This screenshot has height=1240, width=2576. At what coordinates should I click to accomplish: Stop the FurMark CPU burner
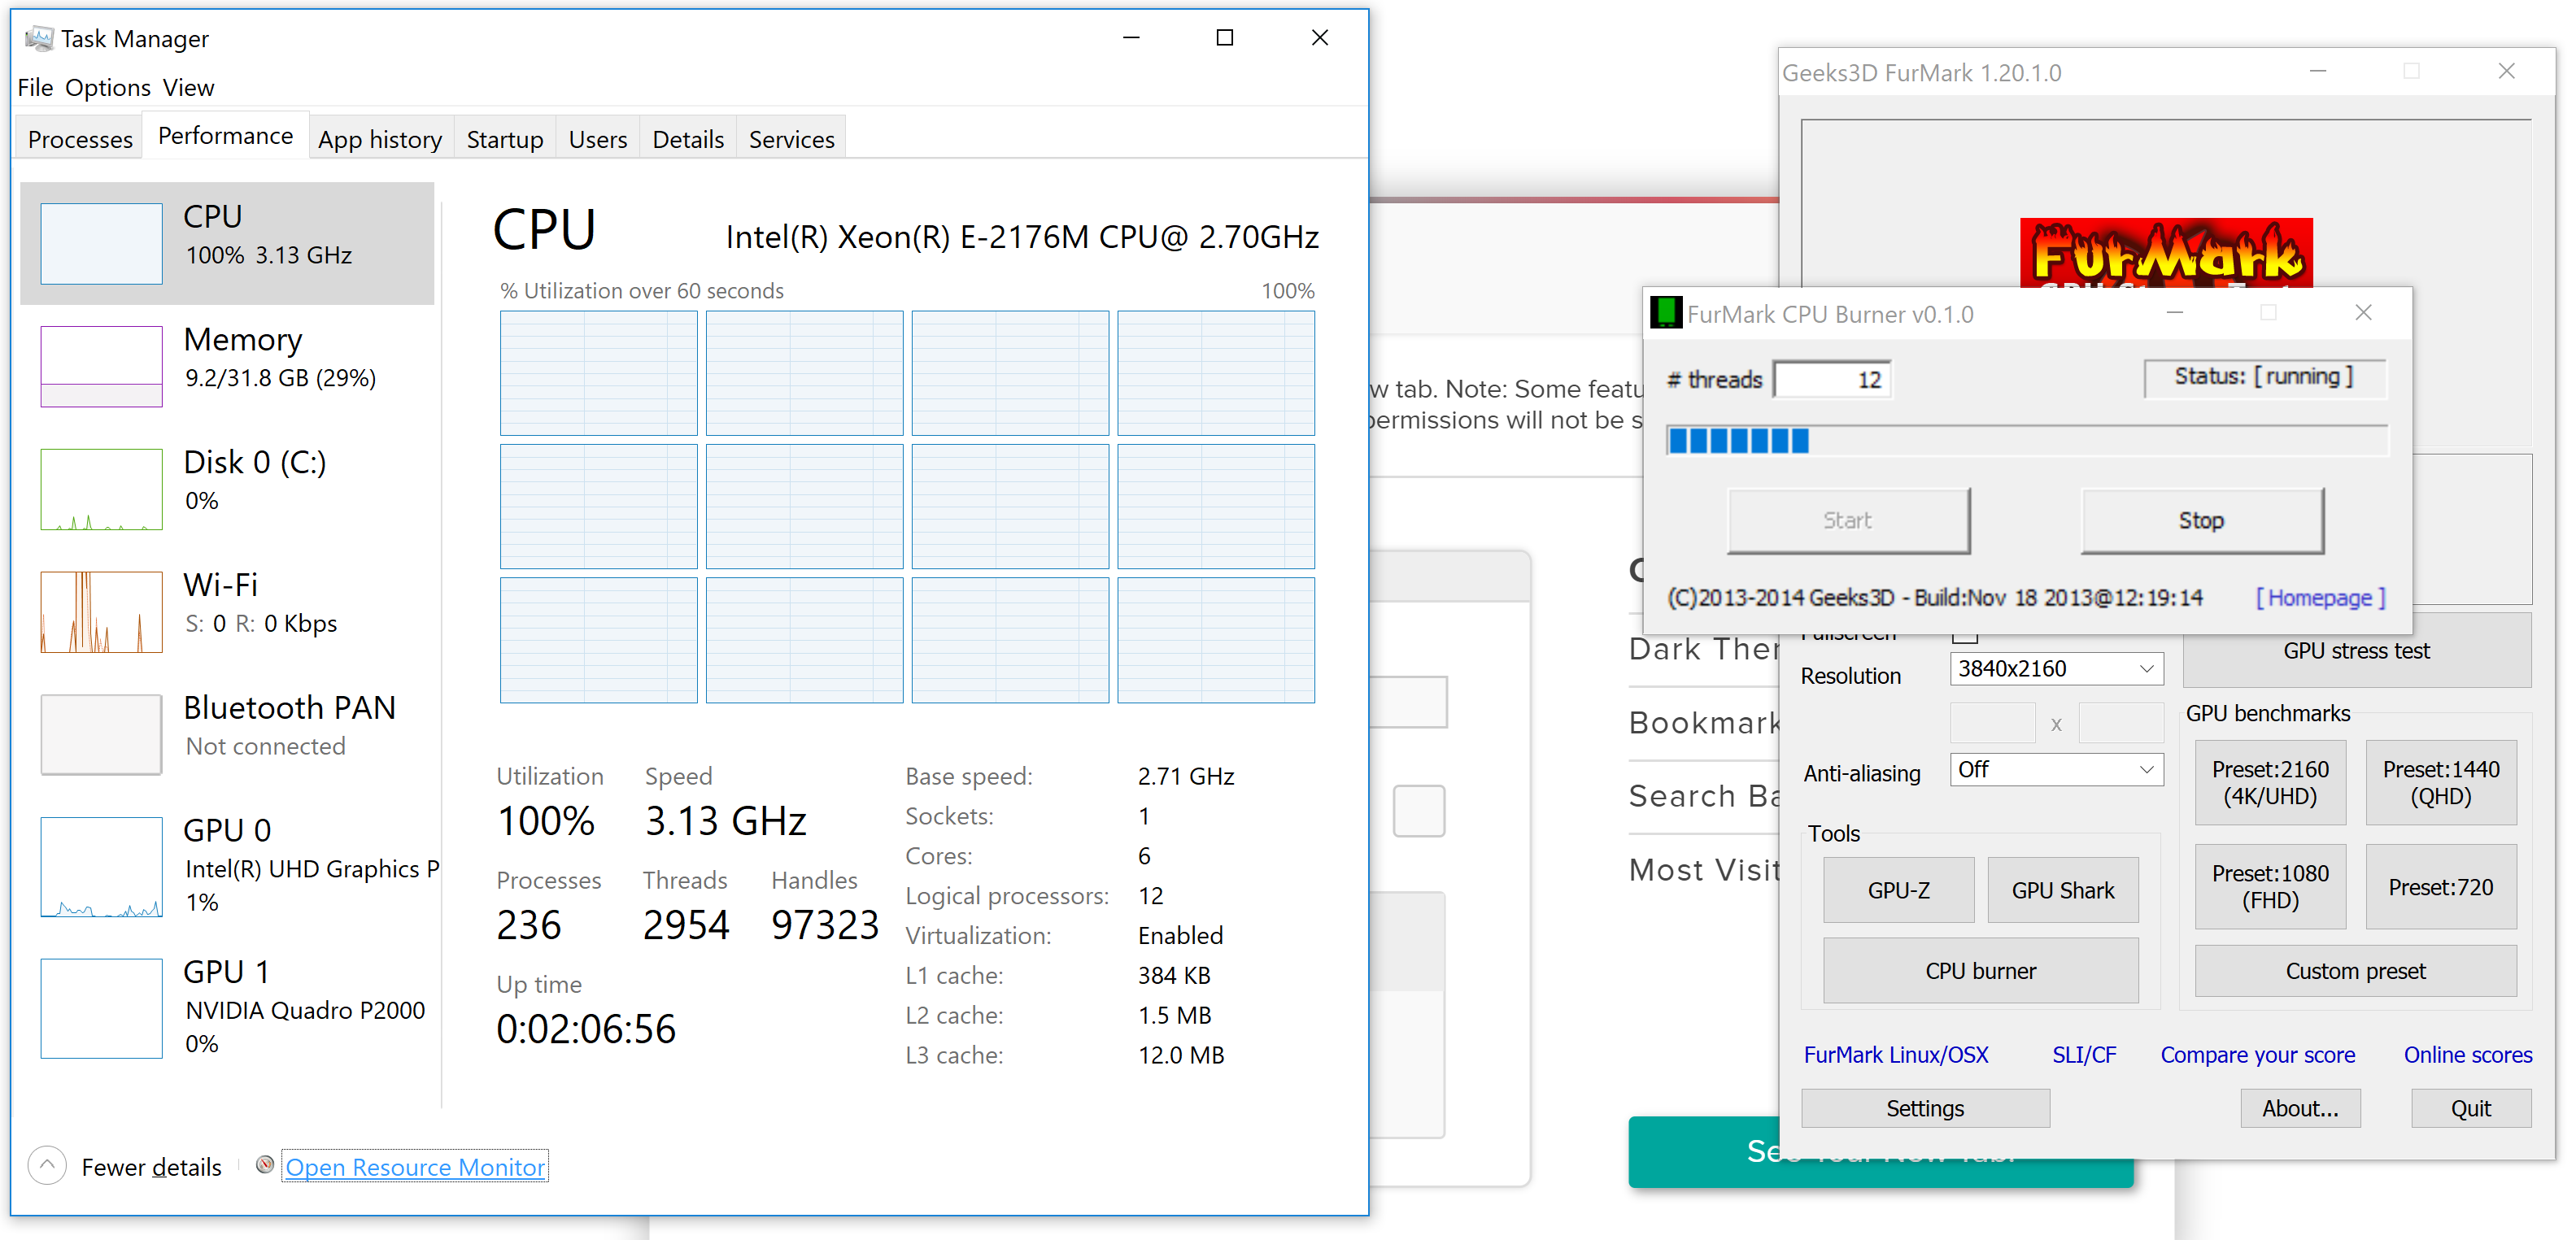[x=2202, y=520]
